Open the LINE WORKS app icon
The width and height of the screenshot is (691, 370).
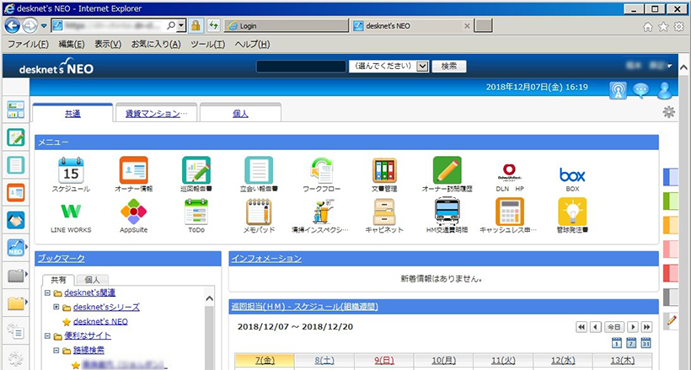(x=71, y=211)
